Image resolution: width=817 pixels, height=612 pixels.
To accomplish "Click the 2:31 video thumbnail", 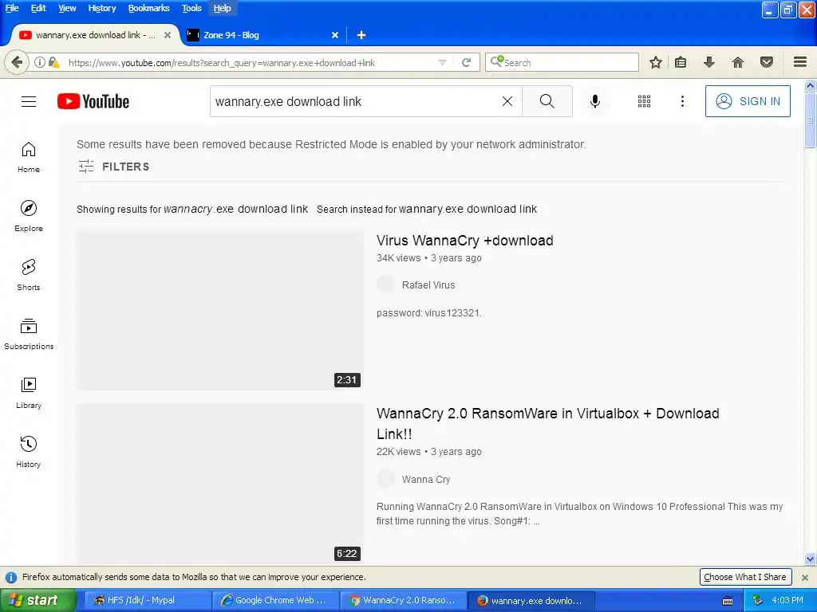I will (220, 310).
